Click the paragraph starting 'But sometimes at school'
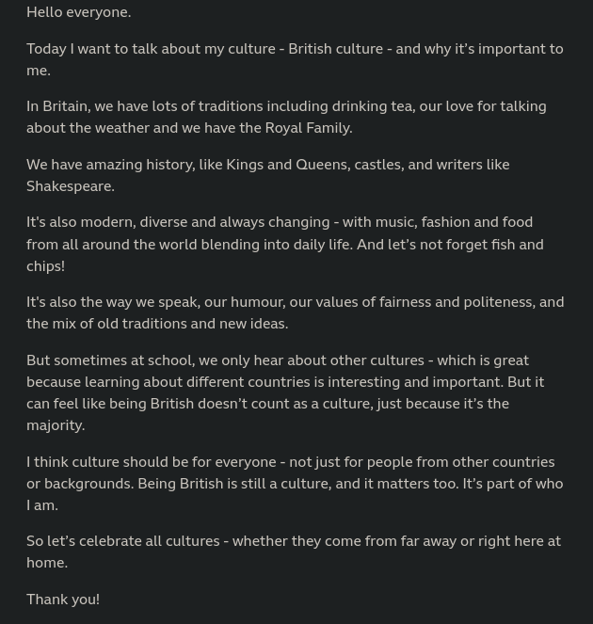Image resolution: width=593 pixels, height=624 pixels. (285, 392)
